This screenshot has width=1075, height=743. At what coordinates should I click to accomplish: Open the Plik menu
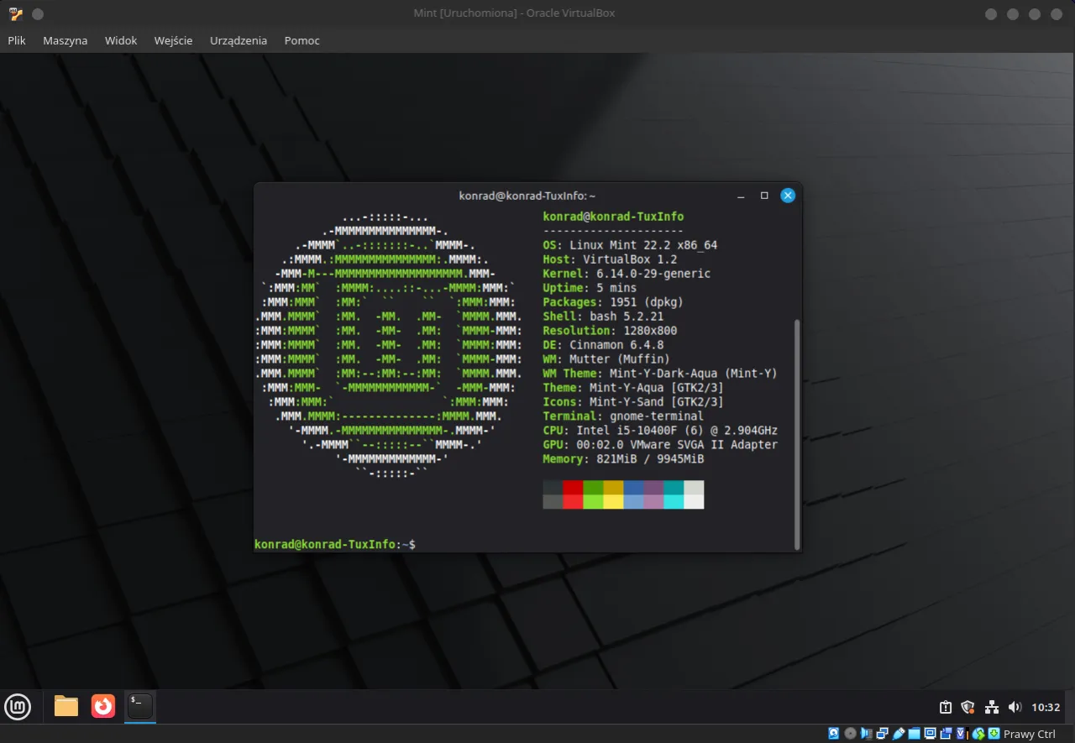(17, 40)
